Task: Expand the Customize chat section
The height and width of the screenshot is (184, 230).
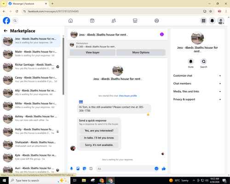Action: click(197, 75)
